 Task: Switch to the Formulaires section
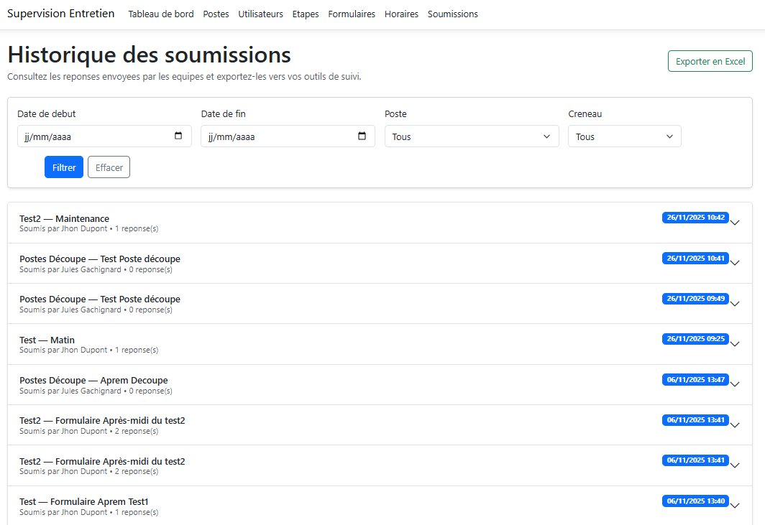pos(352,14)
